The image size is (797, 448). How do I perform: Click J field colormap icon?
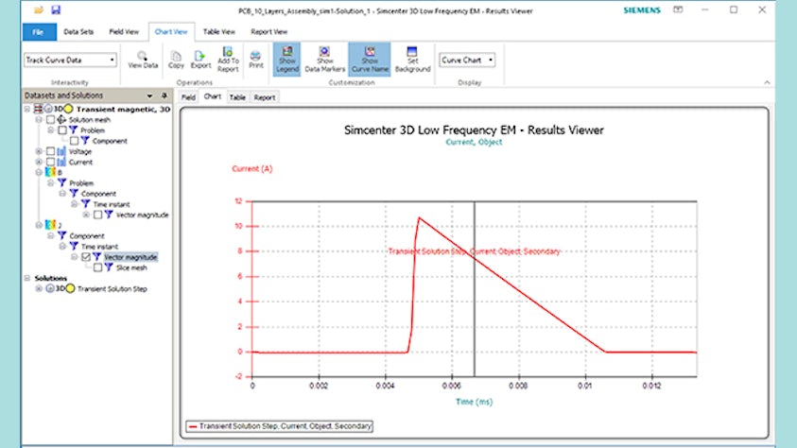coord(50,225)
